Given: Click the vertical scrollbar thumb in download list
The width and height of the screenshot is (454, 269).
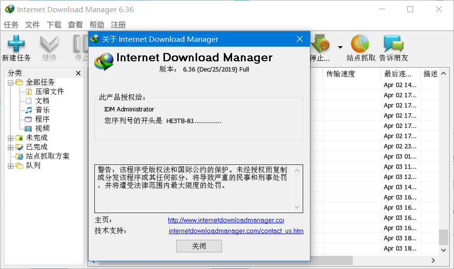Looking at the screenshot, I should coord(444,237).
